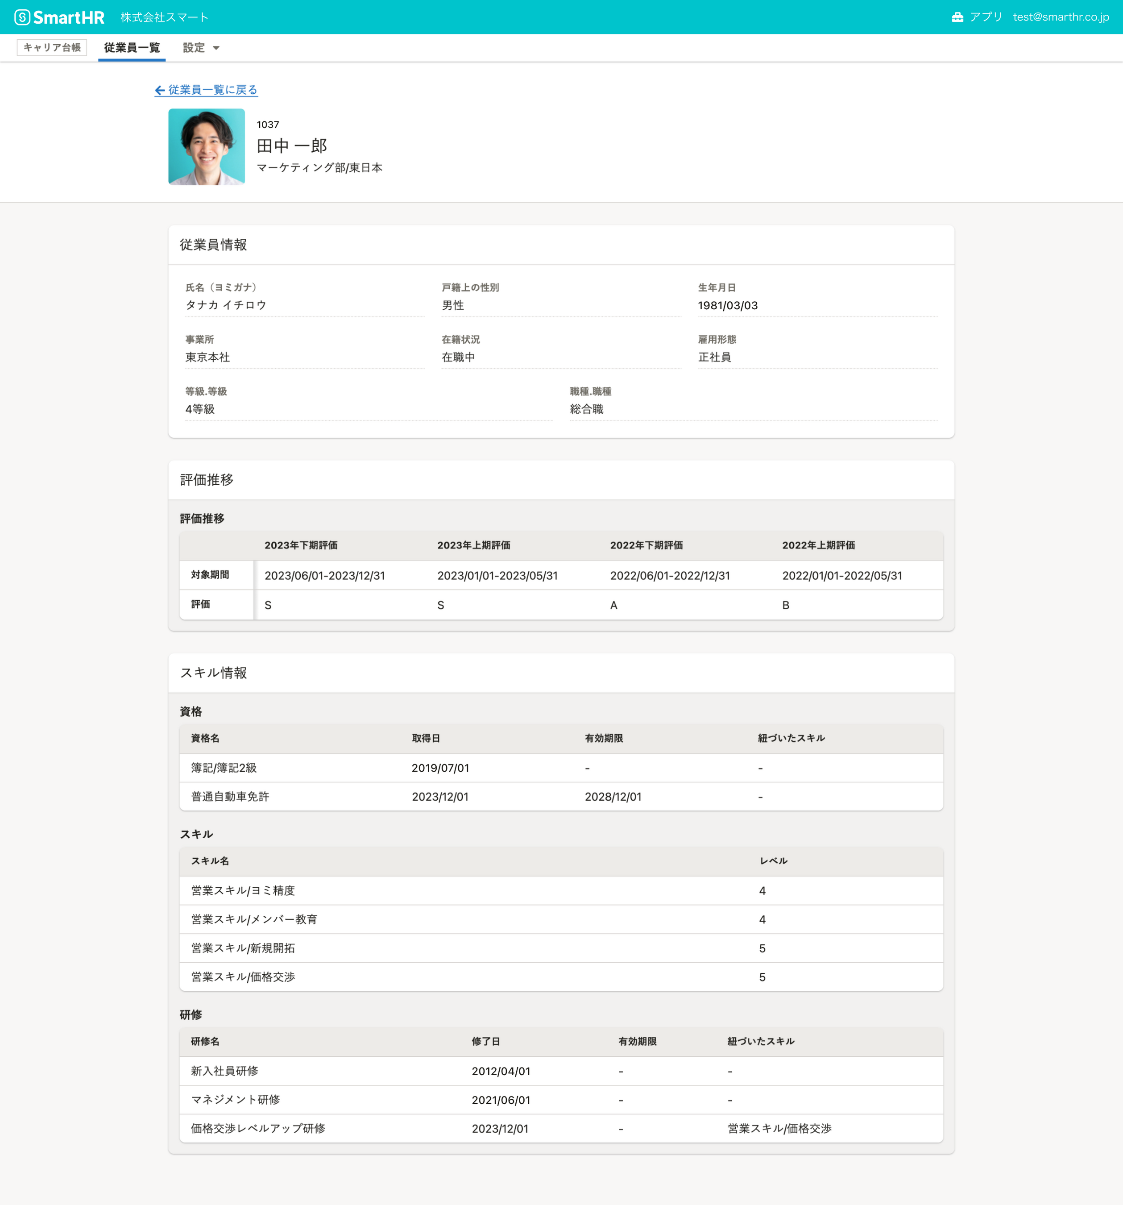Image resolution: width=1123 pixels, height=1205 pixels.
Task: Go back via 従業員一覧に戻る link
Action: 212,90
